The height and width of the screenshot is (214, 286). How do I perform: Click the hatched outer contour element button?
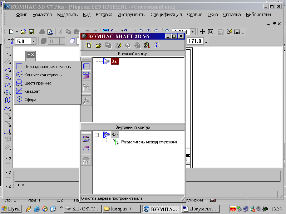(x=86, y=75)
